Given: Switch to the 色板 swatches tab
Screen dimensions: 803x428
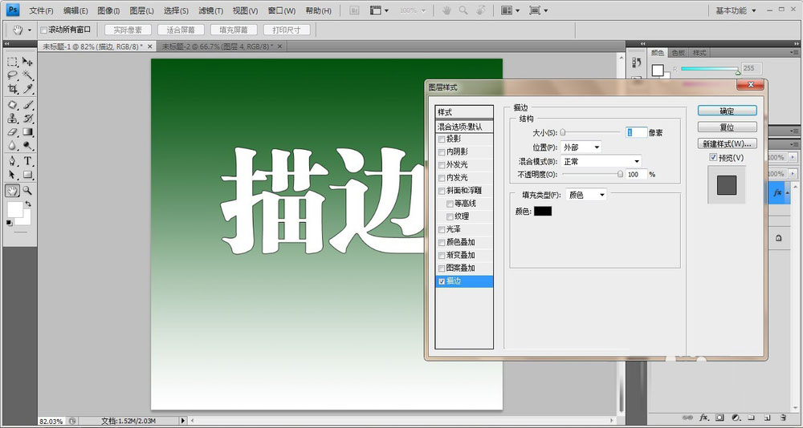Looking at the screenshot, I should tap(678, 53).
